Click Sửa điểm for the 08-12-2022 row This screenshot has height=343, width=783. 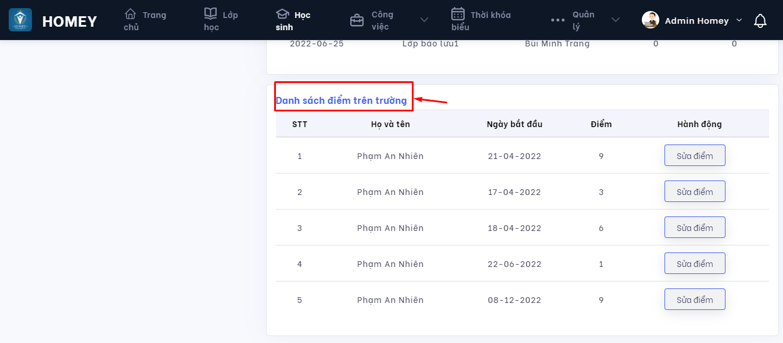point(695,299)
